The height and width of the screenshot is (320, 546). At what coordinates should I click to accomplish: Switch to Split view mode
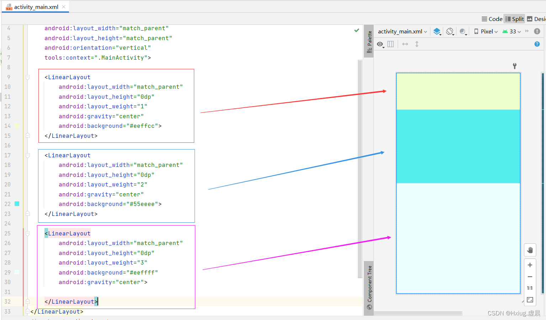point(514,19)
